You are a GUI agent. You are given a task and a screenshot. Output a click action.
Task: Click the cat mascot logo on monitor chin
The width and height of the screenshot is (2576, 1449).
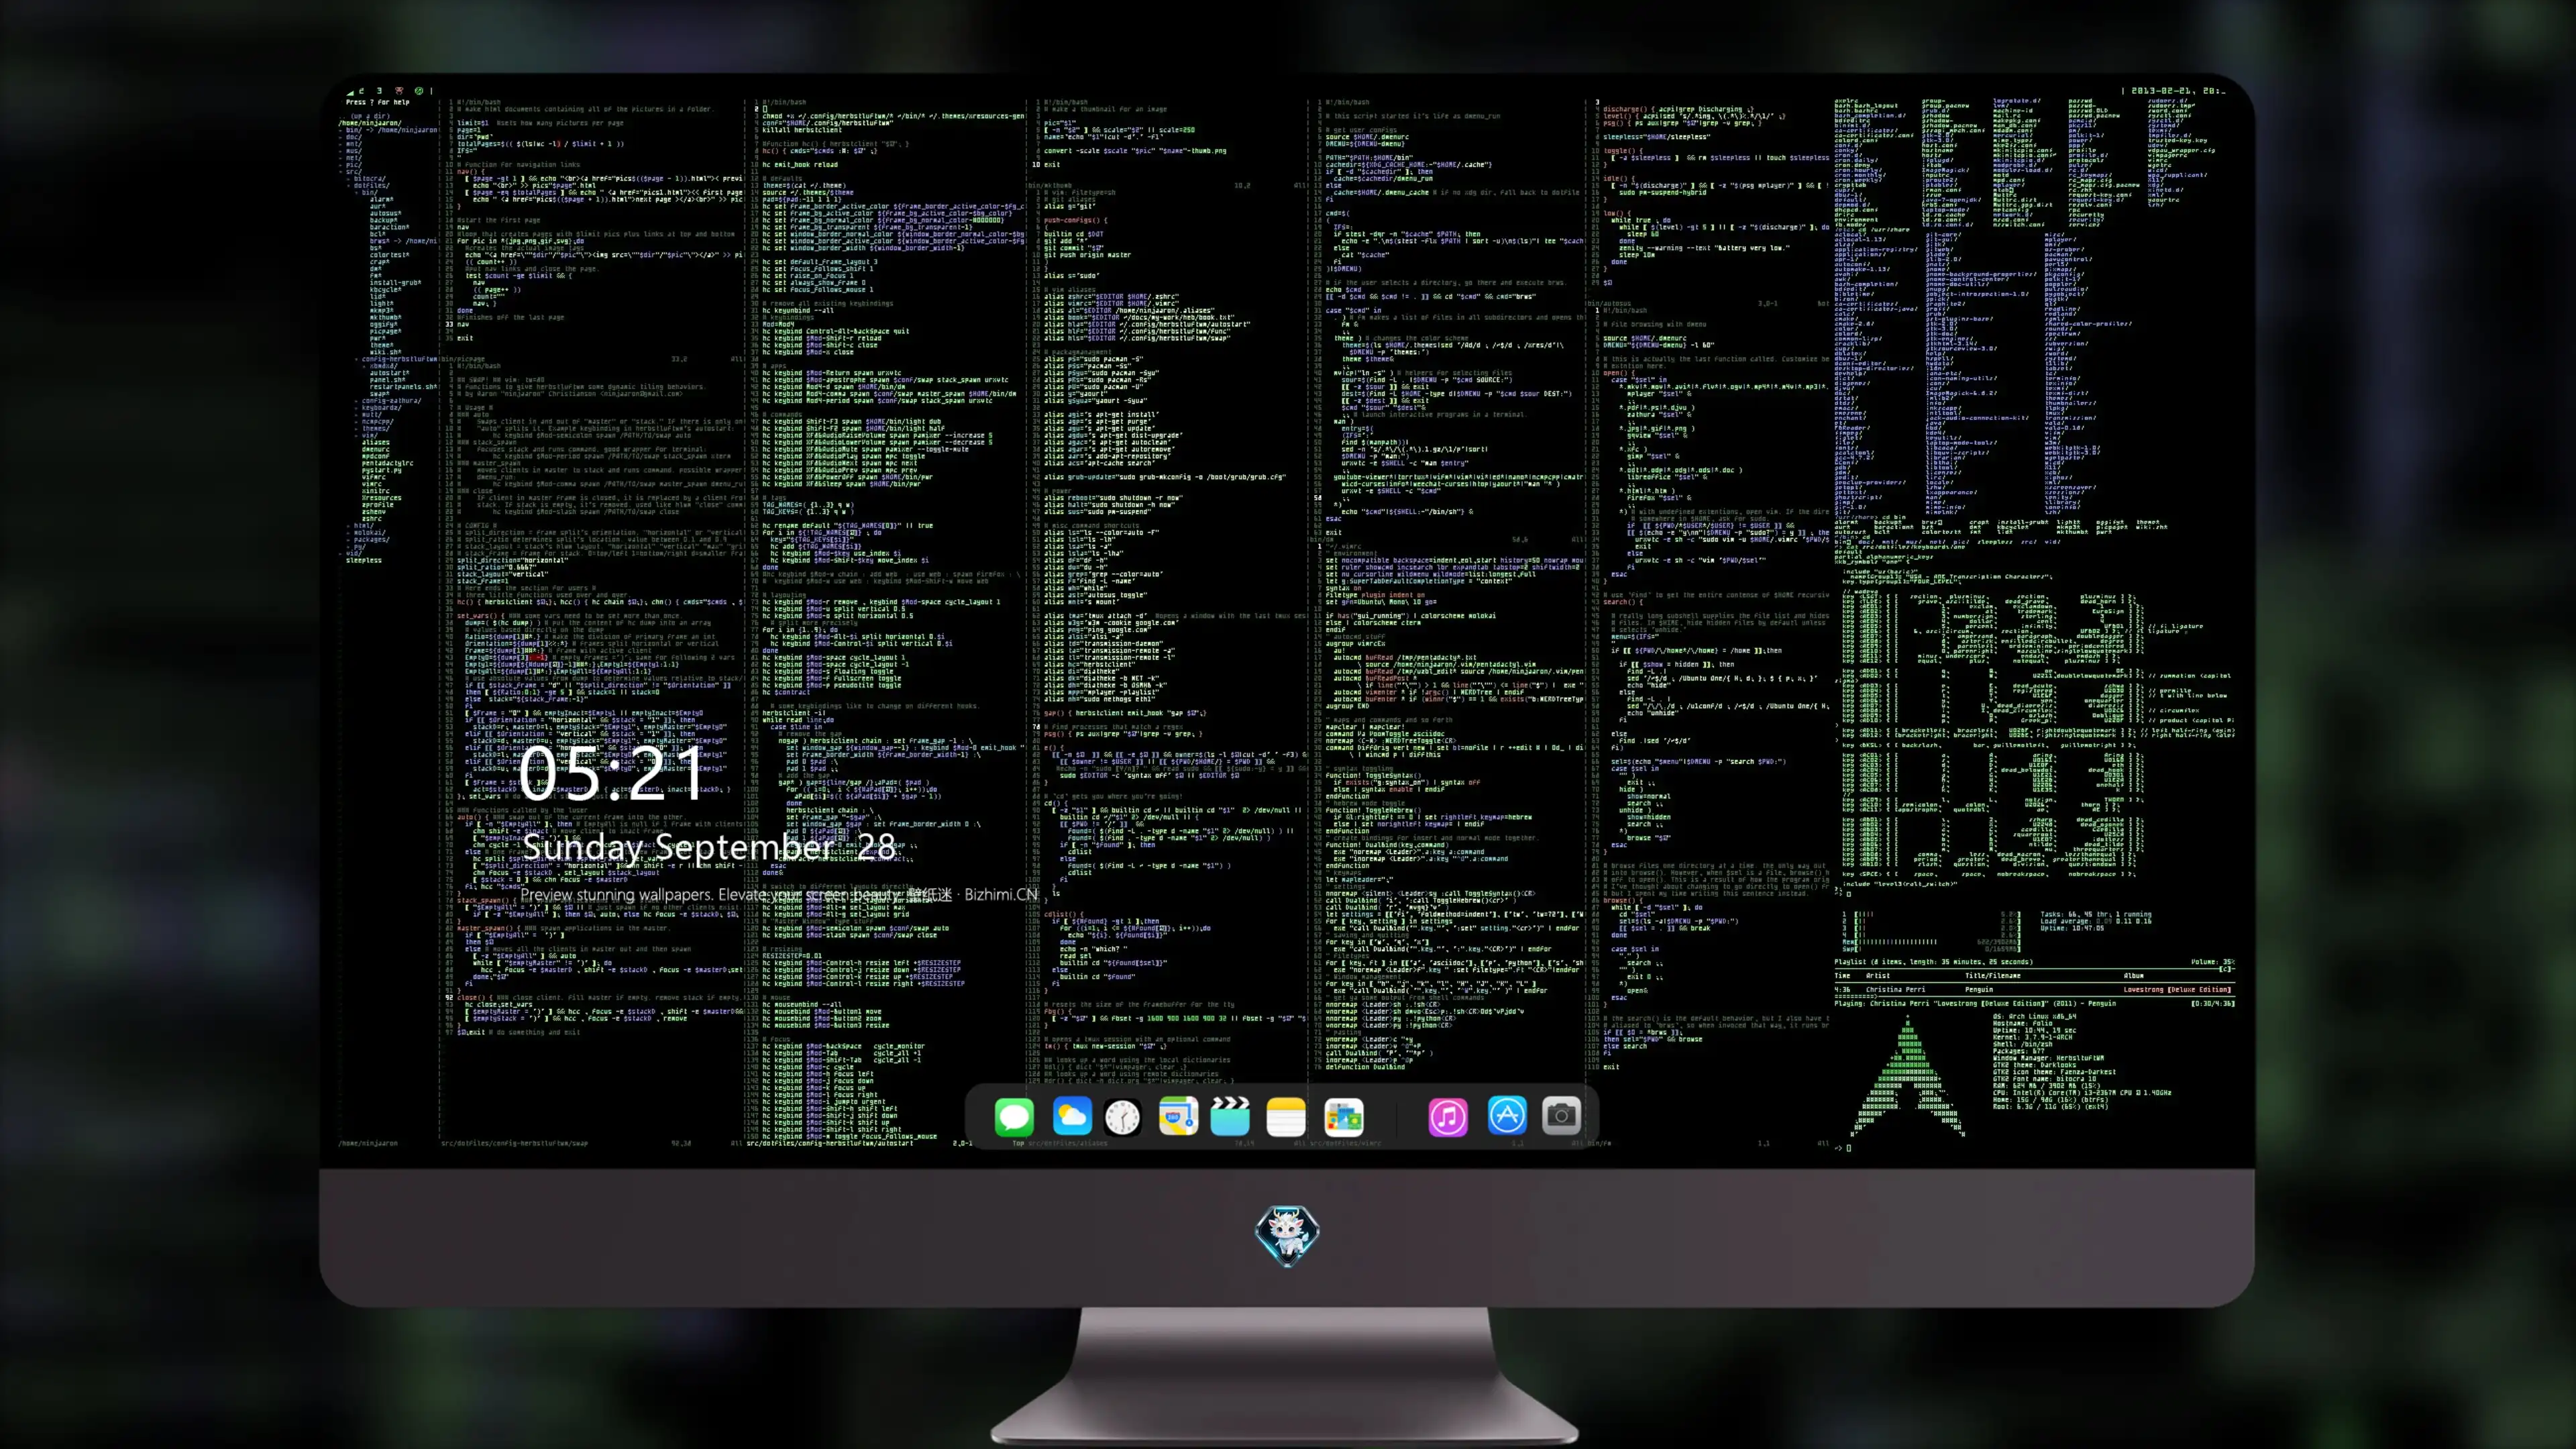tap(1287, 1236)
